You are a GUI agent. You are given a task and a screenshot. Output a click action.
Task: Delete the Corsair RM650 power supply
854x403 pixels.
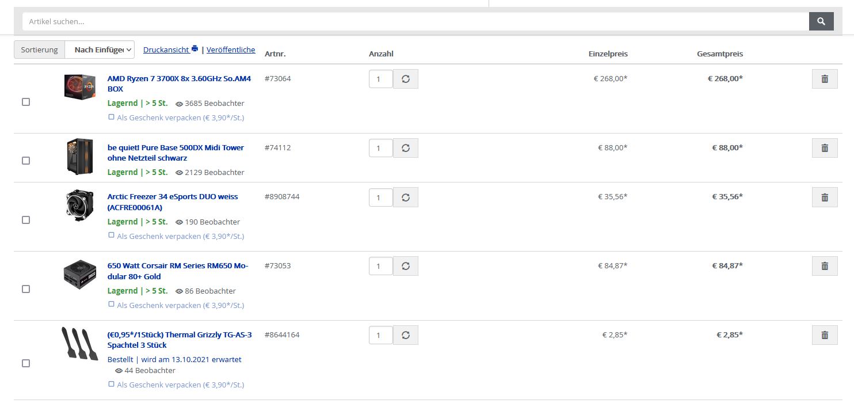(x=825, y=266)
